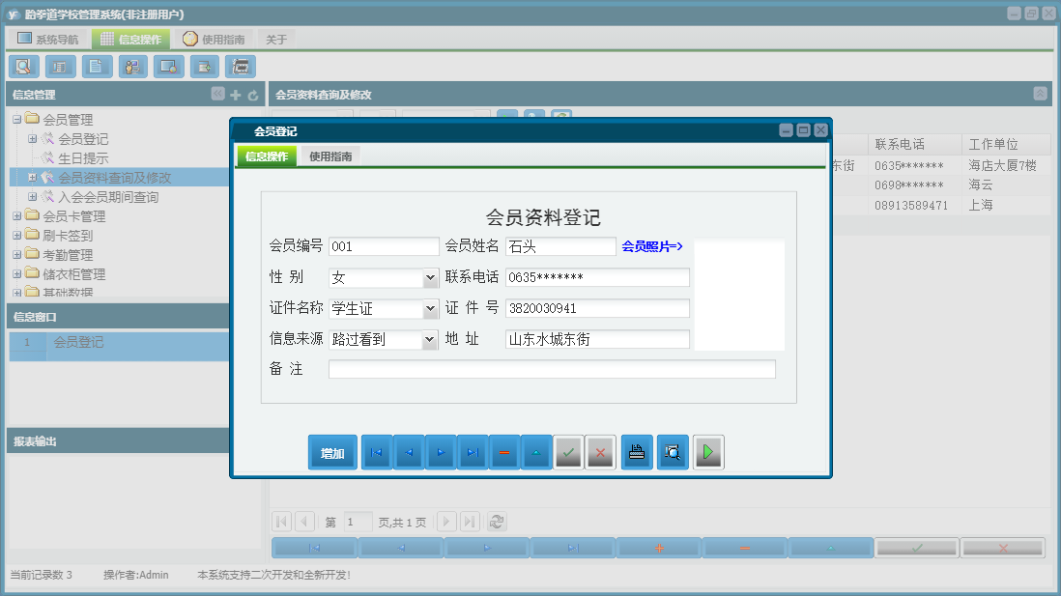
Task: Collapse the 会员资料查询及修改 panel with the up-arrow icon
Action: (1040, 94)
